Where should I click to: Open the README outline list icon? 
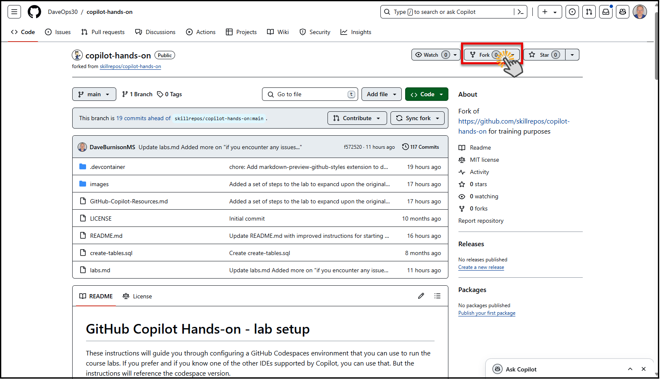tap(437, 296)
